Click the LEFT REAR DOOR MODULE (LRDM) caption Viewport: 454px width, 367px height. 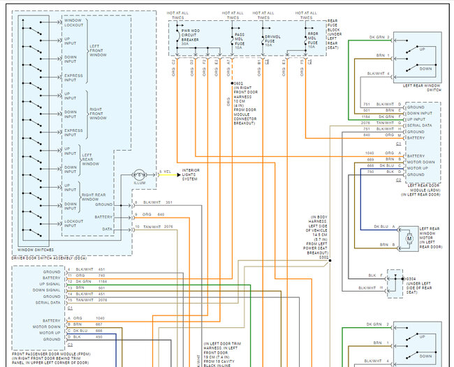[x=421, y=190]
